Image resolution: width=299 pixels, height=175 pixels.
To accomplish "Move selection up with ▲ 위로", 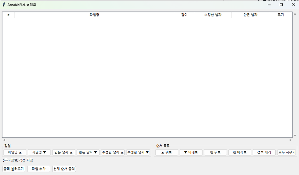I will coord(166,152).
